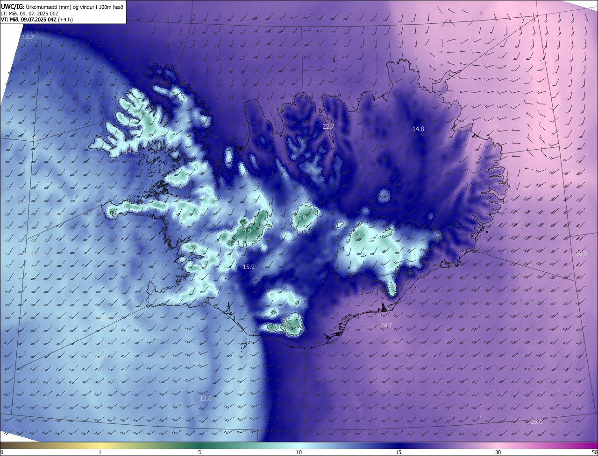
Task: Click the 25.0 value in the southeast corner
Action: (x=536, y=421)
